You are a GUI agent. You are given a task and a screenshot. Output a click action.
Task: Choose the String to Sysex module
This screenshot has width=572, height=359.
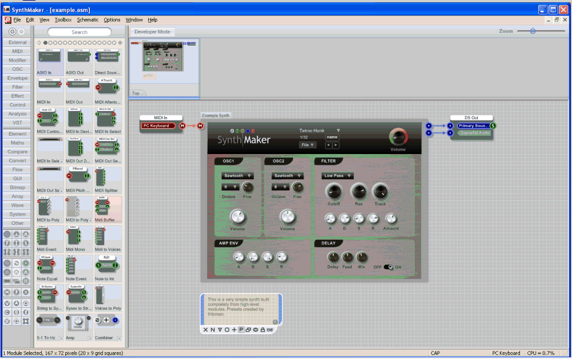[50, 298]
